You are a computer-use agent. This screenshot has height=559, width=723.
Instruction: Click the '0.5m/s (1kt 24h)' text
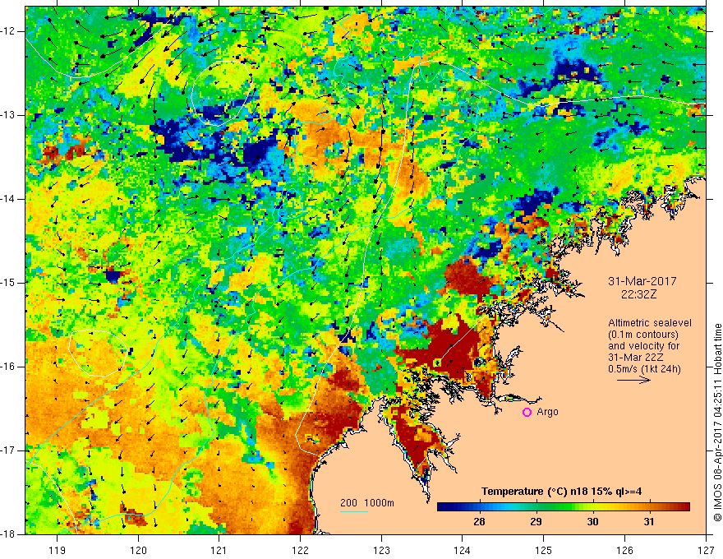click(645, 369)
